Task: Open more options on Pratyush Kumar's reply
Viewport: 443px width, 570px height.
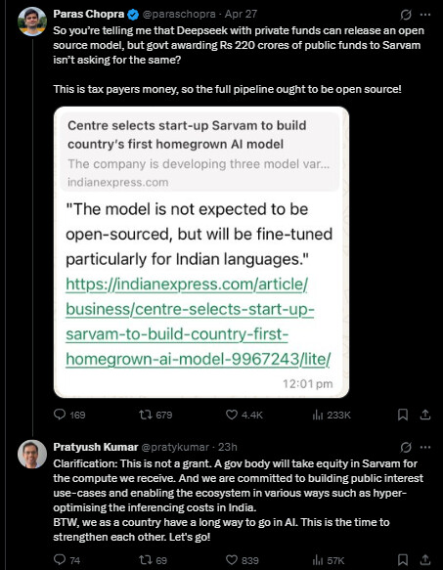Action: point(425,447)
